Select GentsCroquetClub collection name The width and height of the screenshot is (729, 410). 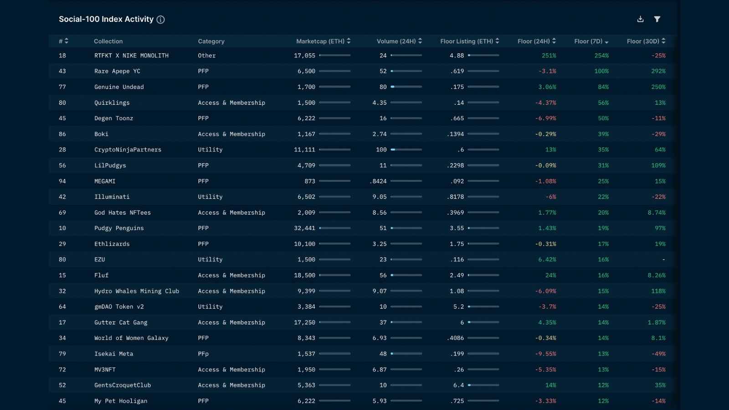tap(123, 385)
